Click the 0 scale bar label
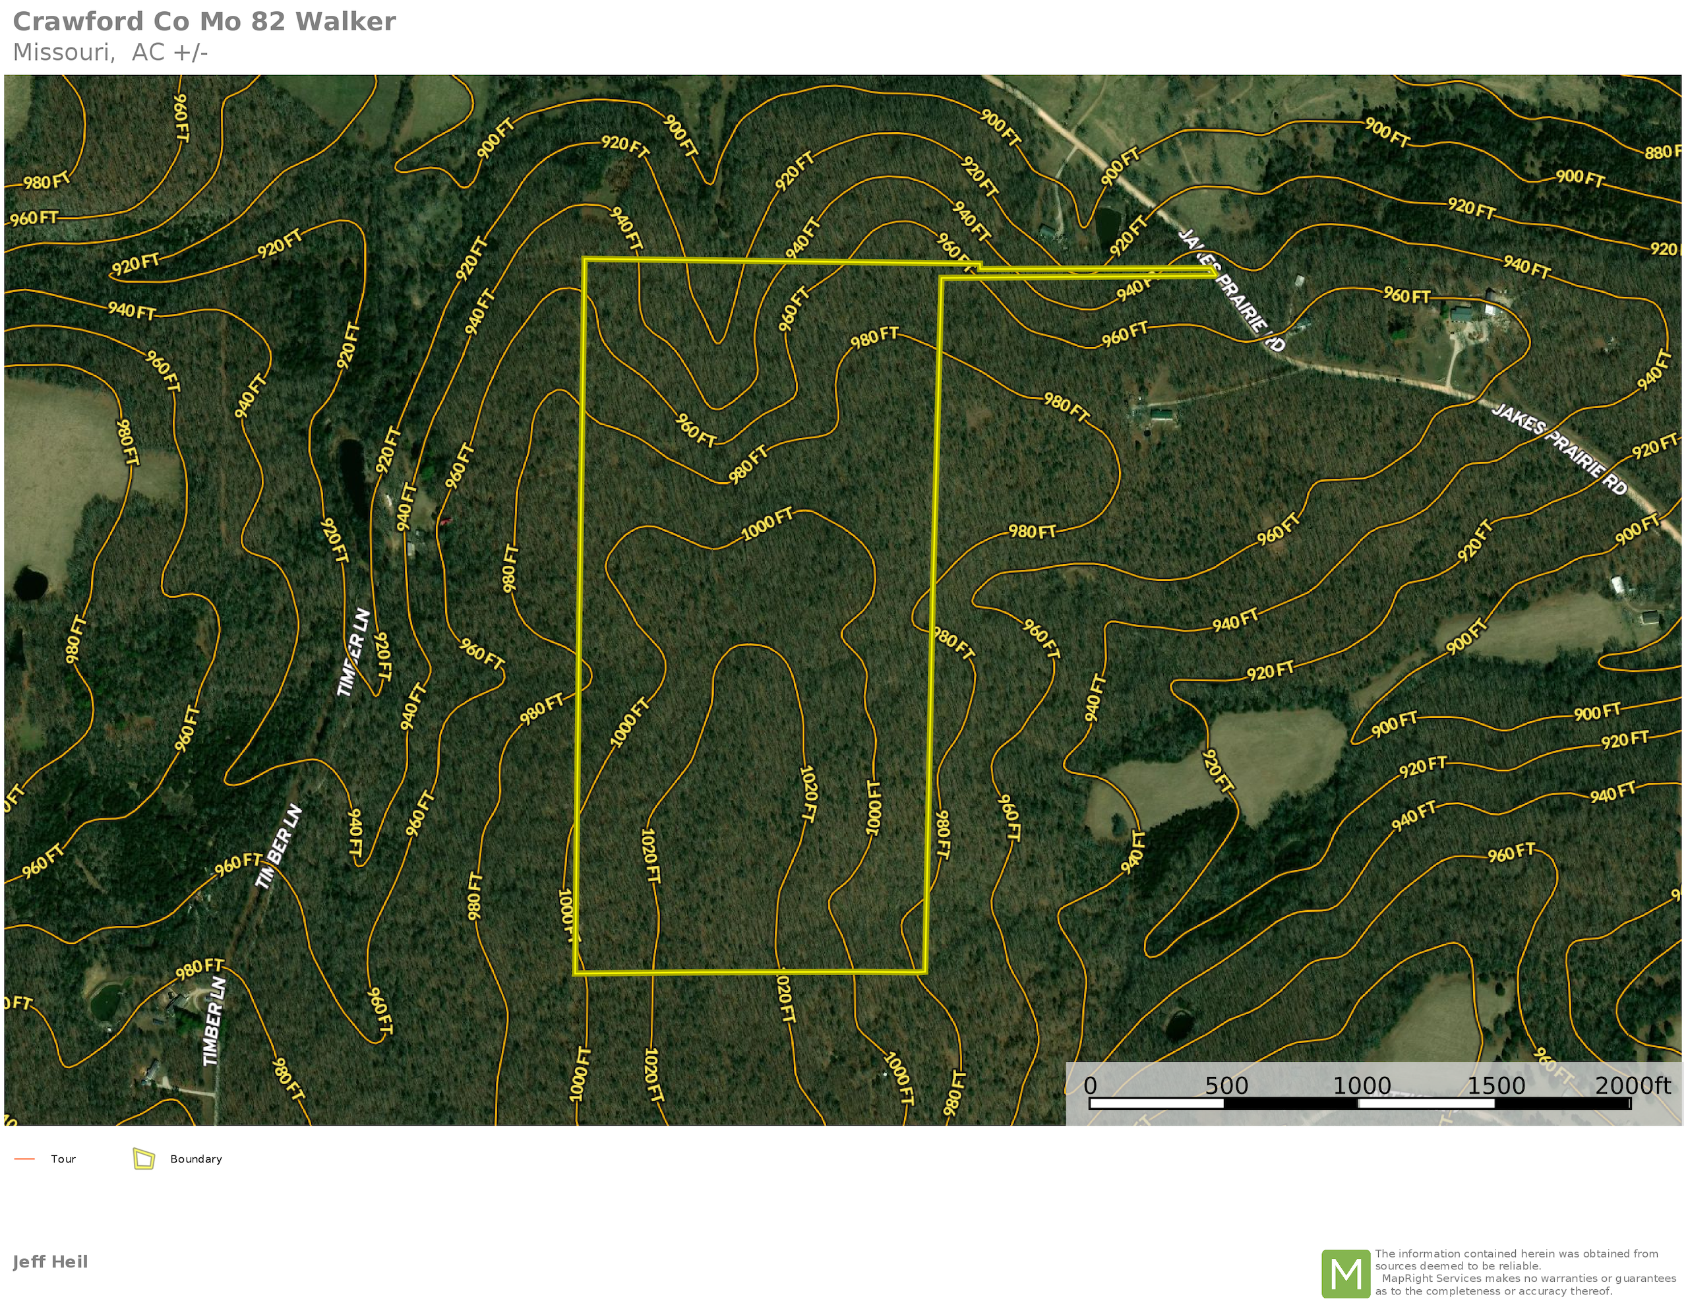The height and width of the screenshot is (1305, 1688). tap(1090, 1085)
